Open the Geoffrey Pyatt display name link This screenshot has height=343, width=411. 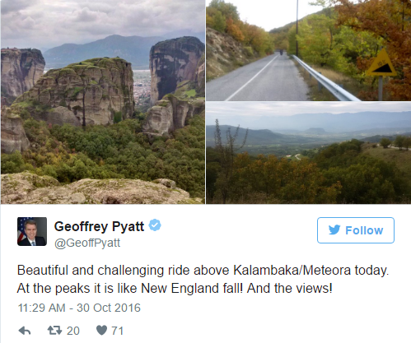(99, 226)
